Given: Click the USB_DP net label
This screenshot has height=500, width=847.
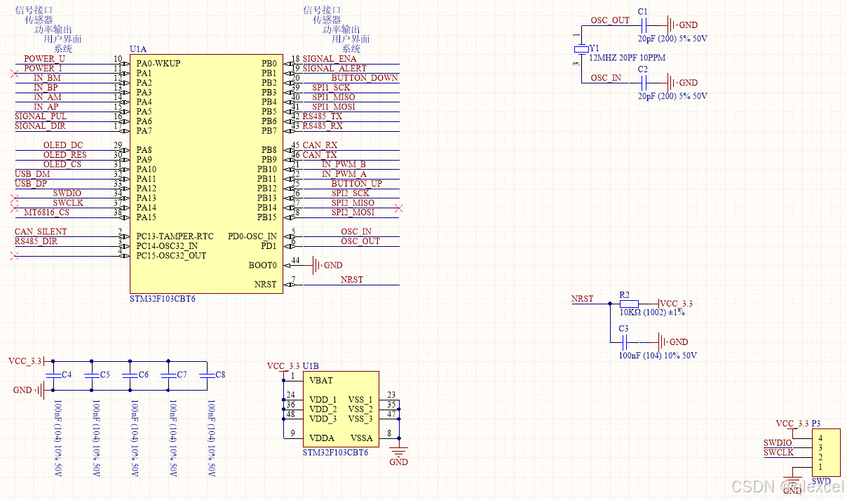Looking at the screenshot, I should tap(31, 184).
